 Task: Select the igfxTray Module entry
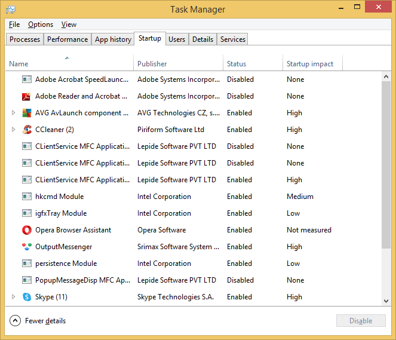[x=61, y=213]
